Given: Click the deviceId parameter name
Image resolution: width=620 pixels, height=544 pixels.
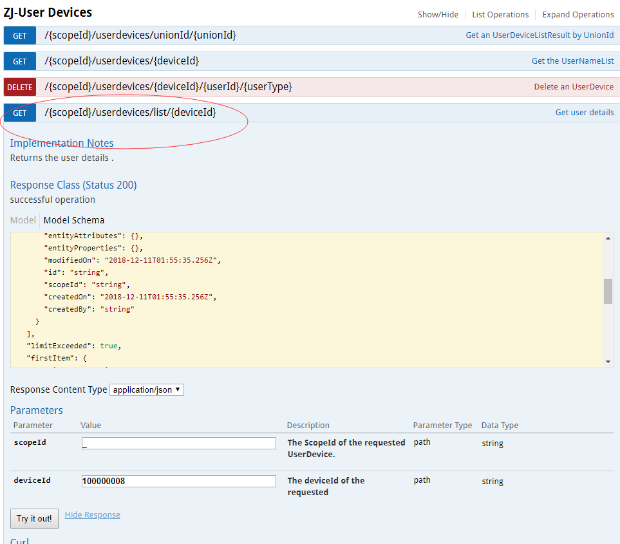Looking at the screenshot, I should [32, 480].
